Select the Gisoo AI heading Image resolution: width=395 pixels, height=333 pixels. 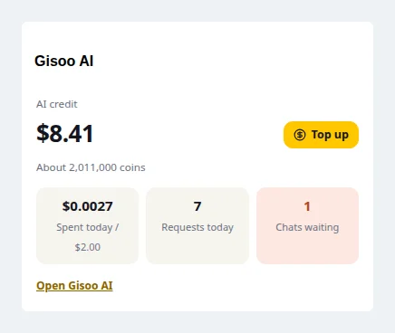64,61
